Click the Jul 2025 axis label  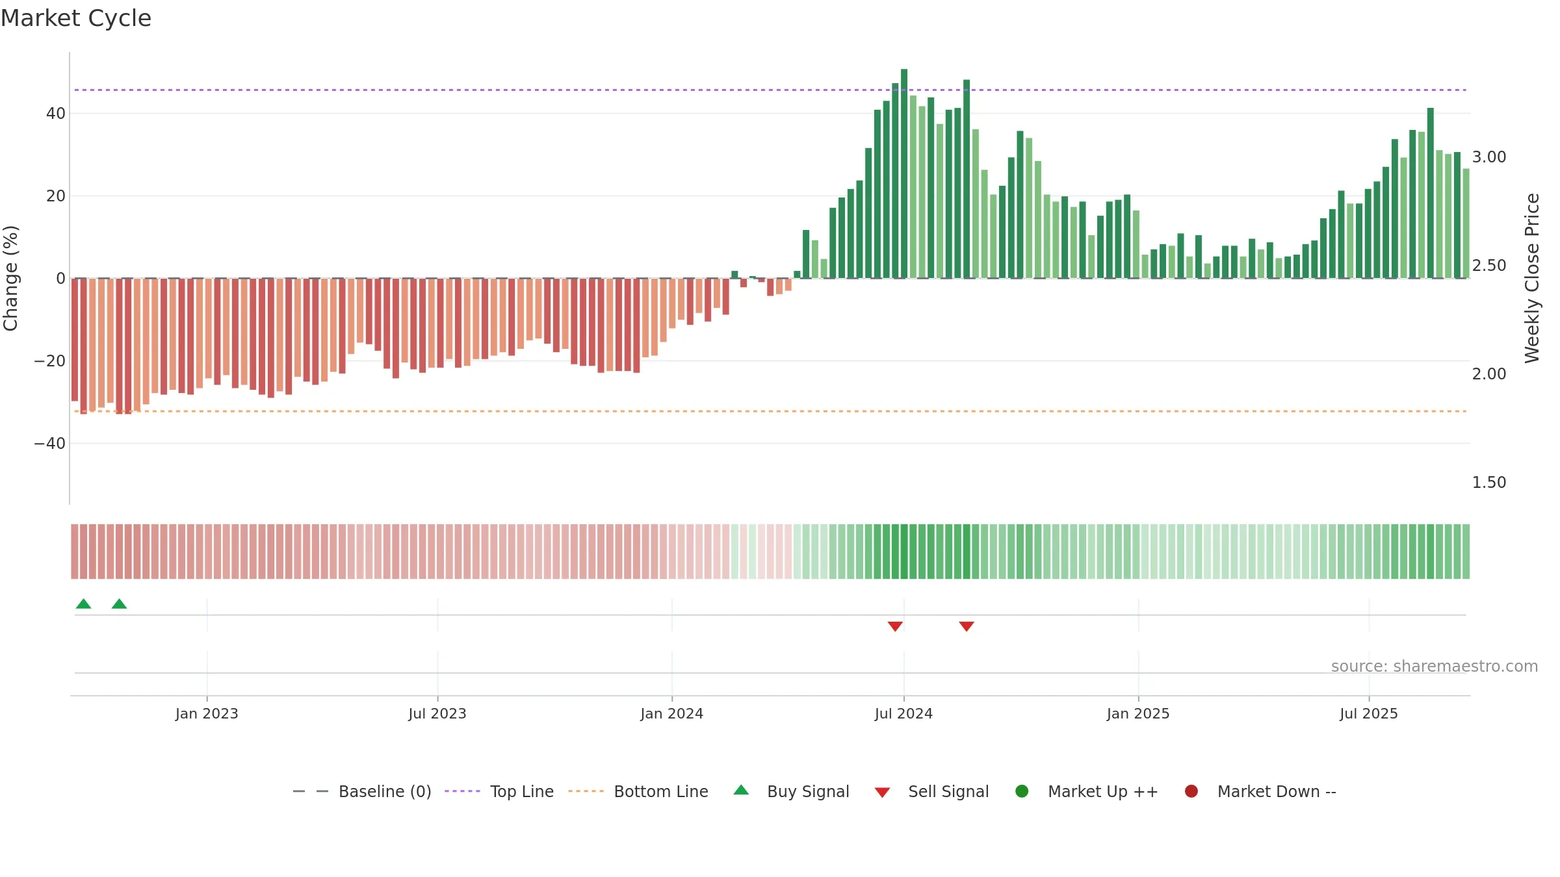1369,714
